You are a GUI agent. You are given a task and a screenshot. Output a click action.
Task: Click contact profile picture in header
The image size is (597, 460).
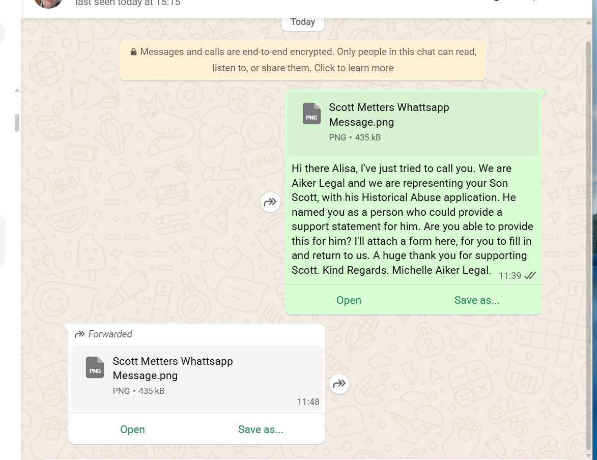coord(48,3)
